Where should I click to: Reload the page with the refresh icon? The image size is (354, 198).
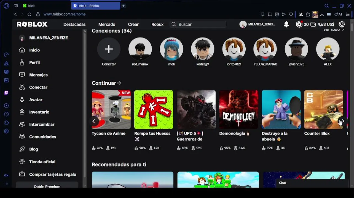point(29,14)
